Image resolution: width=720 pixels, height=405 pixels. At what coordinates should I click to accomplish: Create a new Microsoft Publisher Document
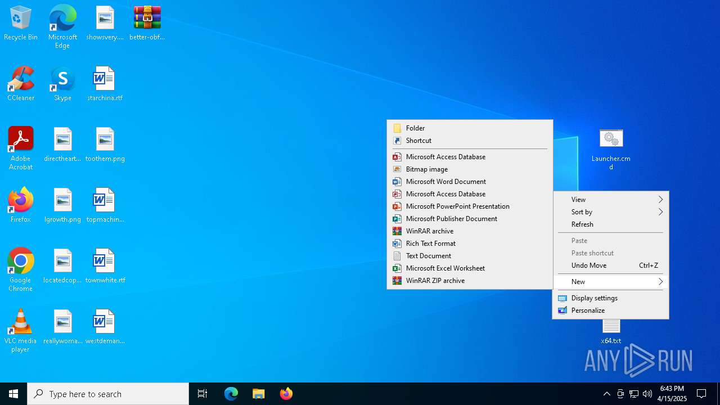pyautogui.click(x=470, y=219)
